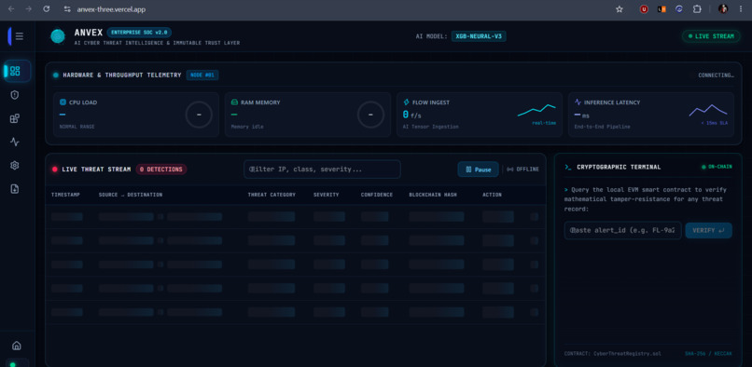Image resolution: width=752 pixels, height=367 pixels.
Task: Click the 'Memory idle' caption
Action: coord(247,127)
